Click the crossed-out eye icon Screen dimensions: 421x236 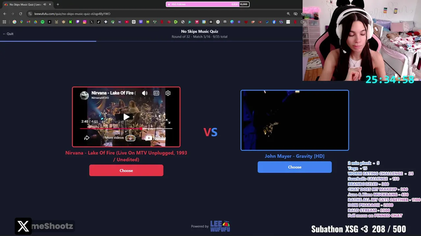(x=295, y=14)
